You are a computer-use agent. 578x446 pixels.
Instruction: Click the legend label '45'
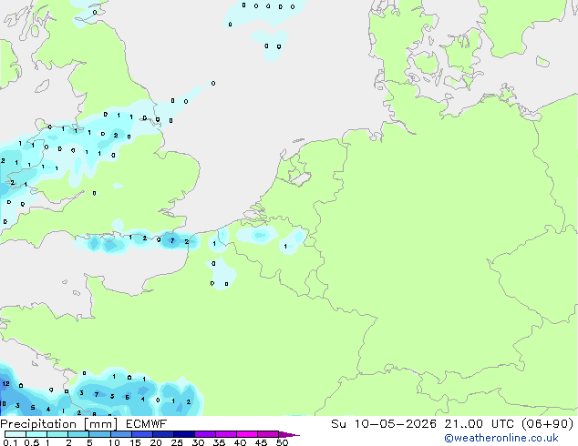click(x=261, y=442)
